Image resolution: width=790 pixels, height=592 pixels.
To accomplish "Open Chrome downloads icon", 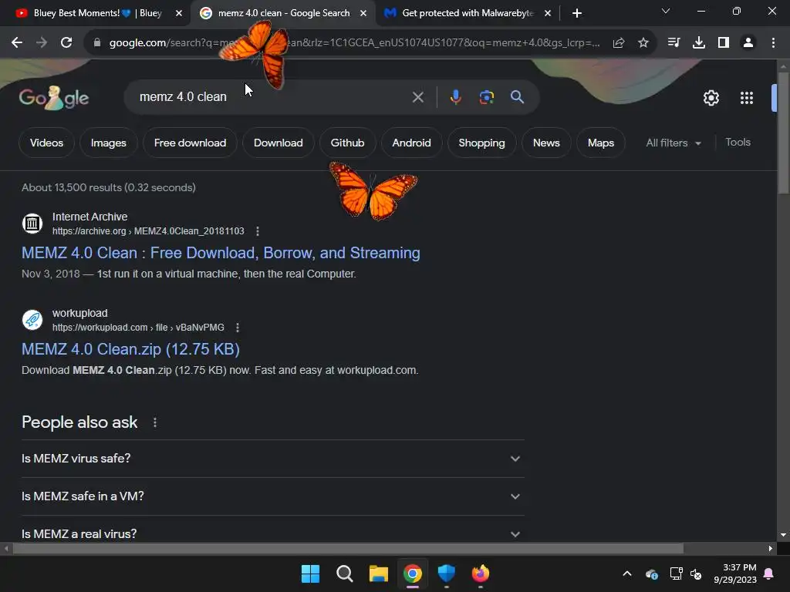I will tap(699, 43).
